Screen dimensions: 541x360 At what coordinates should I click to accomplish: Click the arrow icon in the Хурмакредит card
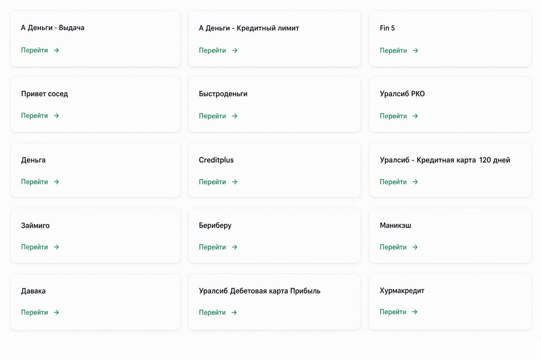(x=415, y=312)
